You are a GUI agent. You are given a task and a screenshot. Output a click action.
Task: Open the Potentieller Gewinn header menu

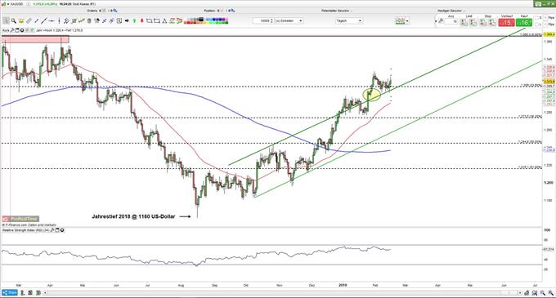[337, 11]
